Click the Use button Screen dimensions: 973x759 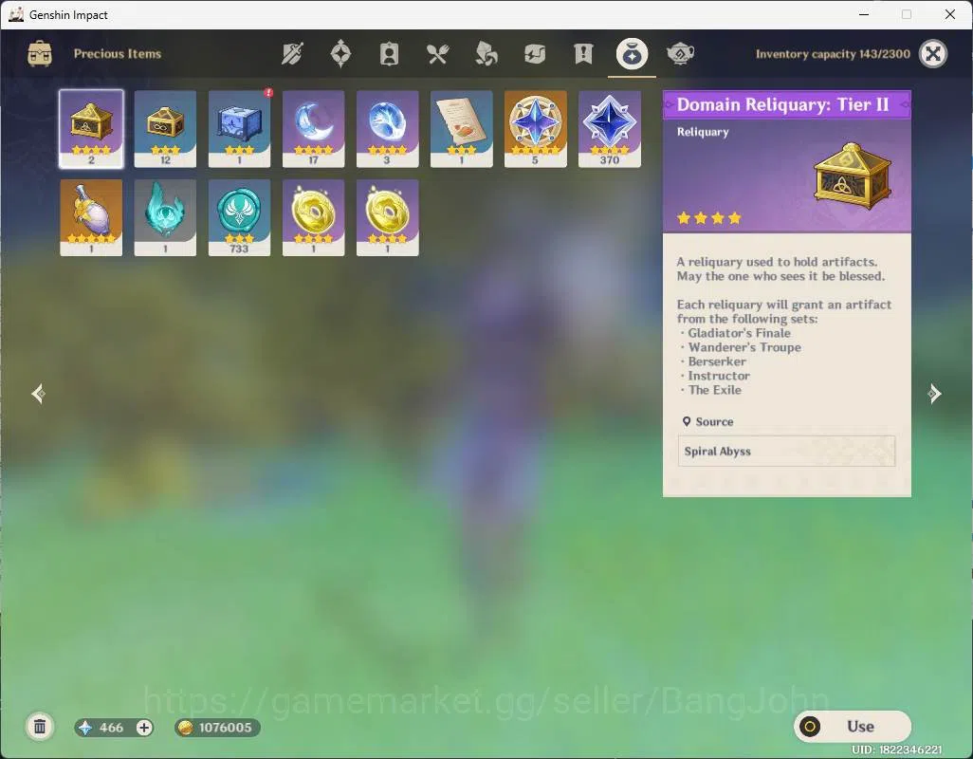tap(852, 726)
